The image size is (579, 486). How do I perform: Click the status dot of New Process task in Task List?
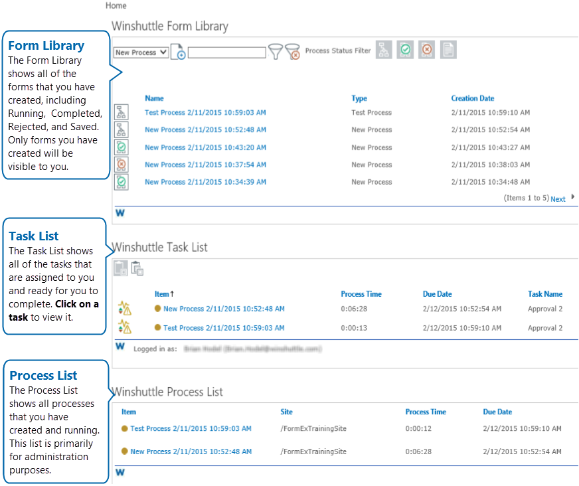click(157, 308)
